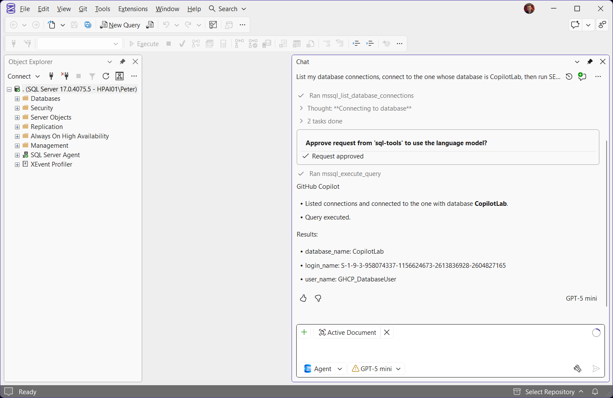Open Activity Monitor icon in Object Explorer
The height and width of the screenshot is (398, 613).
tap(120, 76)
